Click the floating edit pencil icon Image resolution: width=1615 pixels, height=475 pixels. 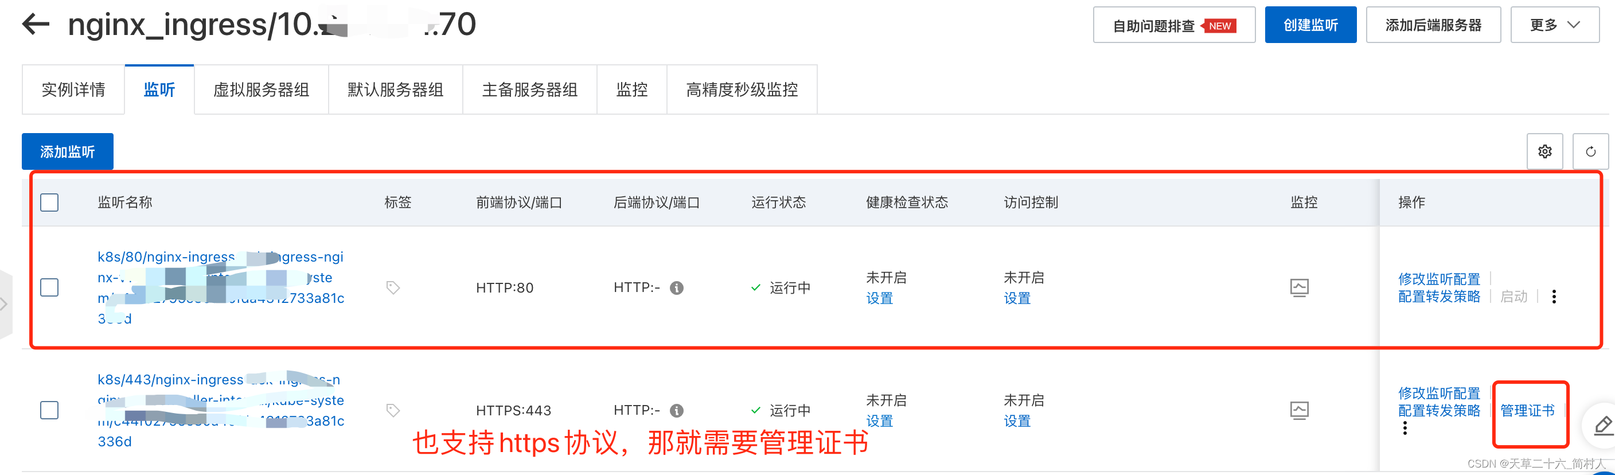[1602, 426]
